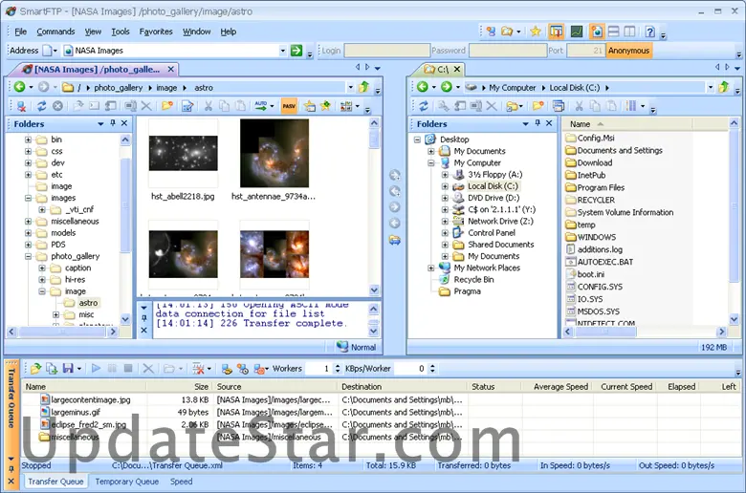Viewport: 746px width, 493px height.
Task: Increase Workers count with up arrow
Action: [338, 366]
